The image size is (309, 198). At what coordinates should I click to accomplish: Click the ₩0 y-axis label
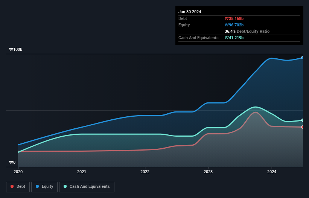pyautogui.click(x=12, y=162)
